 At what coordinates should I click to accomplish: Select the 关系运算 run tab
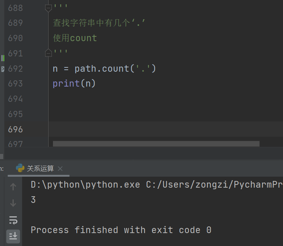tap(40, 169)
